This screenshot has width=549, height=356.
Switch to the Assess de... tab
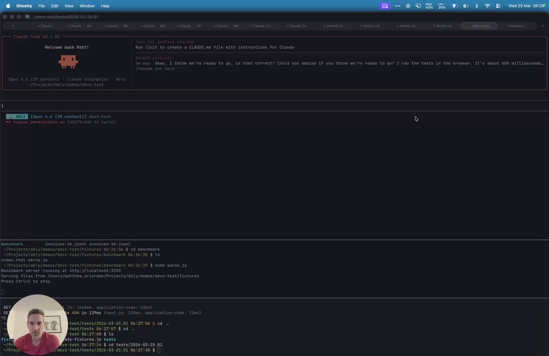point(408,26)
